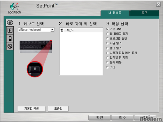Confirm with the 확인 button
163x122 pixels.
pos(99,118)
